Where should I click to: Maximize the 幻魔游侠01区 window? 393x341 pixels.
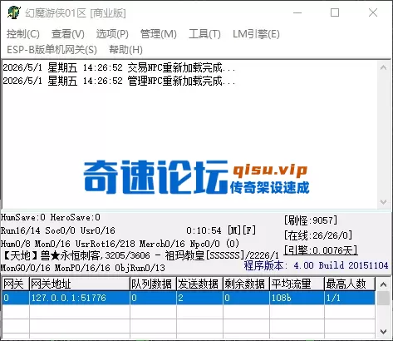click(x=335, y=12)
